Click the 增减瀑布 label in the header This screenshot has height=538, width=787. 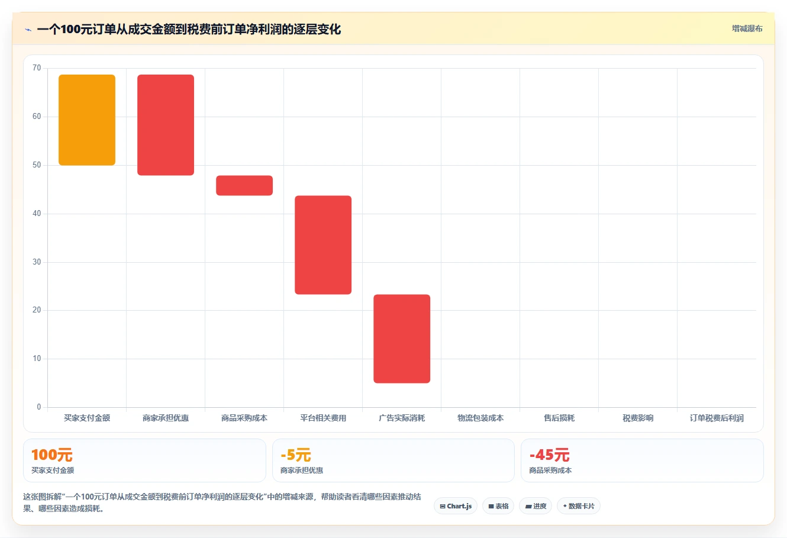(747, 28)
